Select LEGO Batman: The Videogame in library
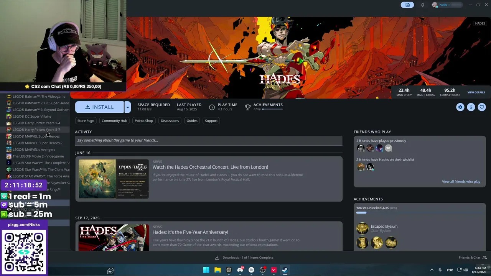This screenshot has height=276, width=491. 38,97
